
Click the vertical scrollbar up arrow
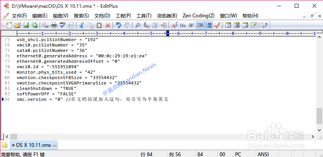tap(319, 37)
